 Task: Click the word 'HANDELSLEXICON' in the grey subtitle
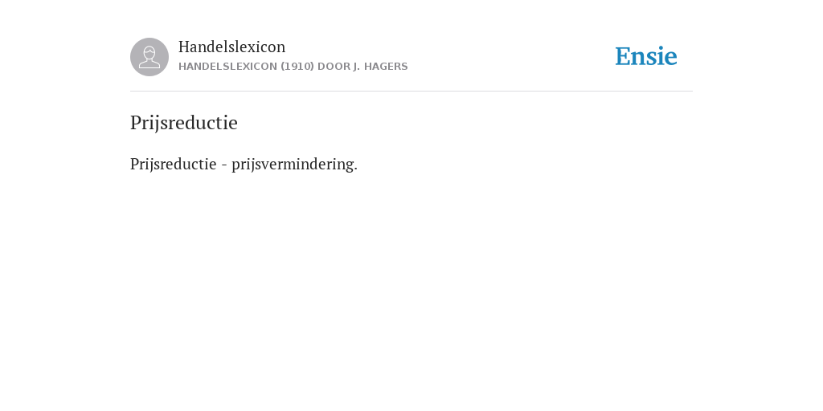(x=227, y=67)
